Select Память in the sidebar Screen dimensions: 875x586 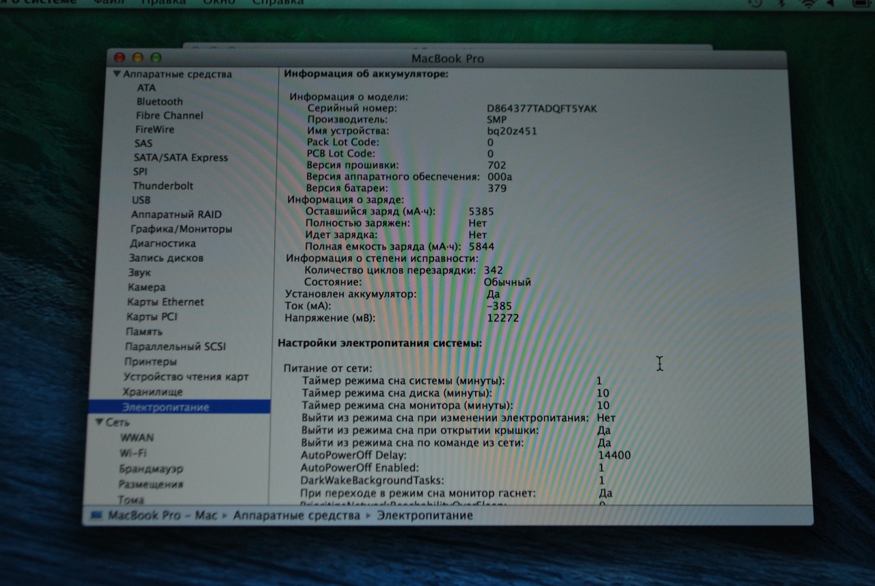coord(144,332)
